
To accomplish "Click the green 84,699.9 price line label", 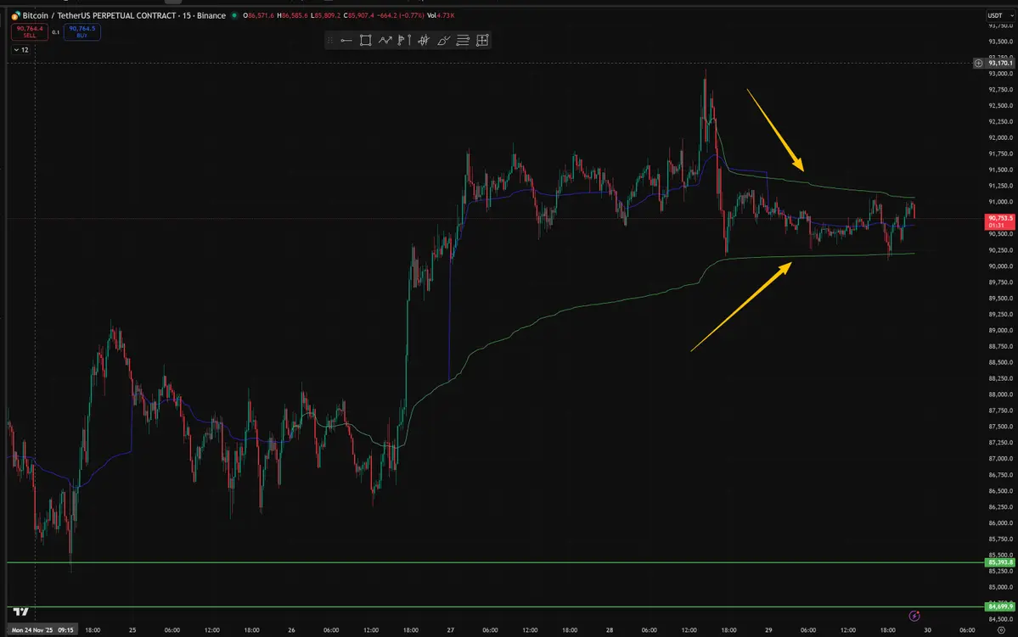I will [x=1000, y=606].
